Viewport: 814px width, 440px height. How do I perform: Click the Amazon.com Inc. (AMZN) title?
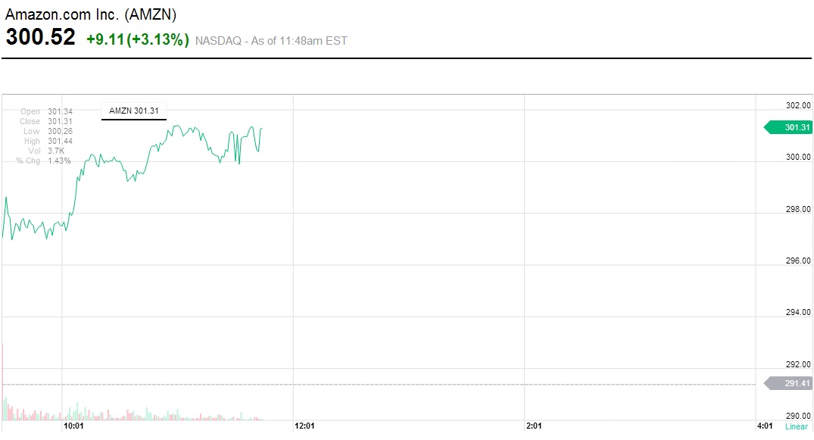point(91,14)
